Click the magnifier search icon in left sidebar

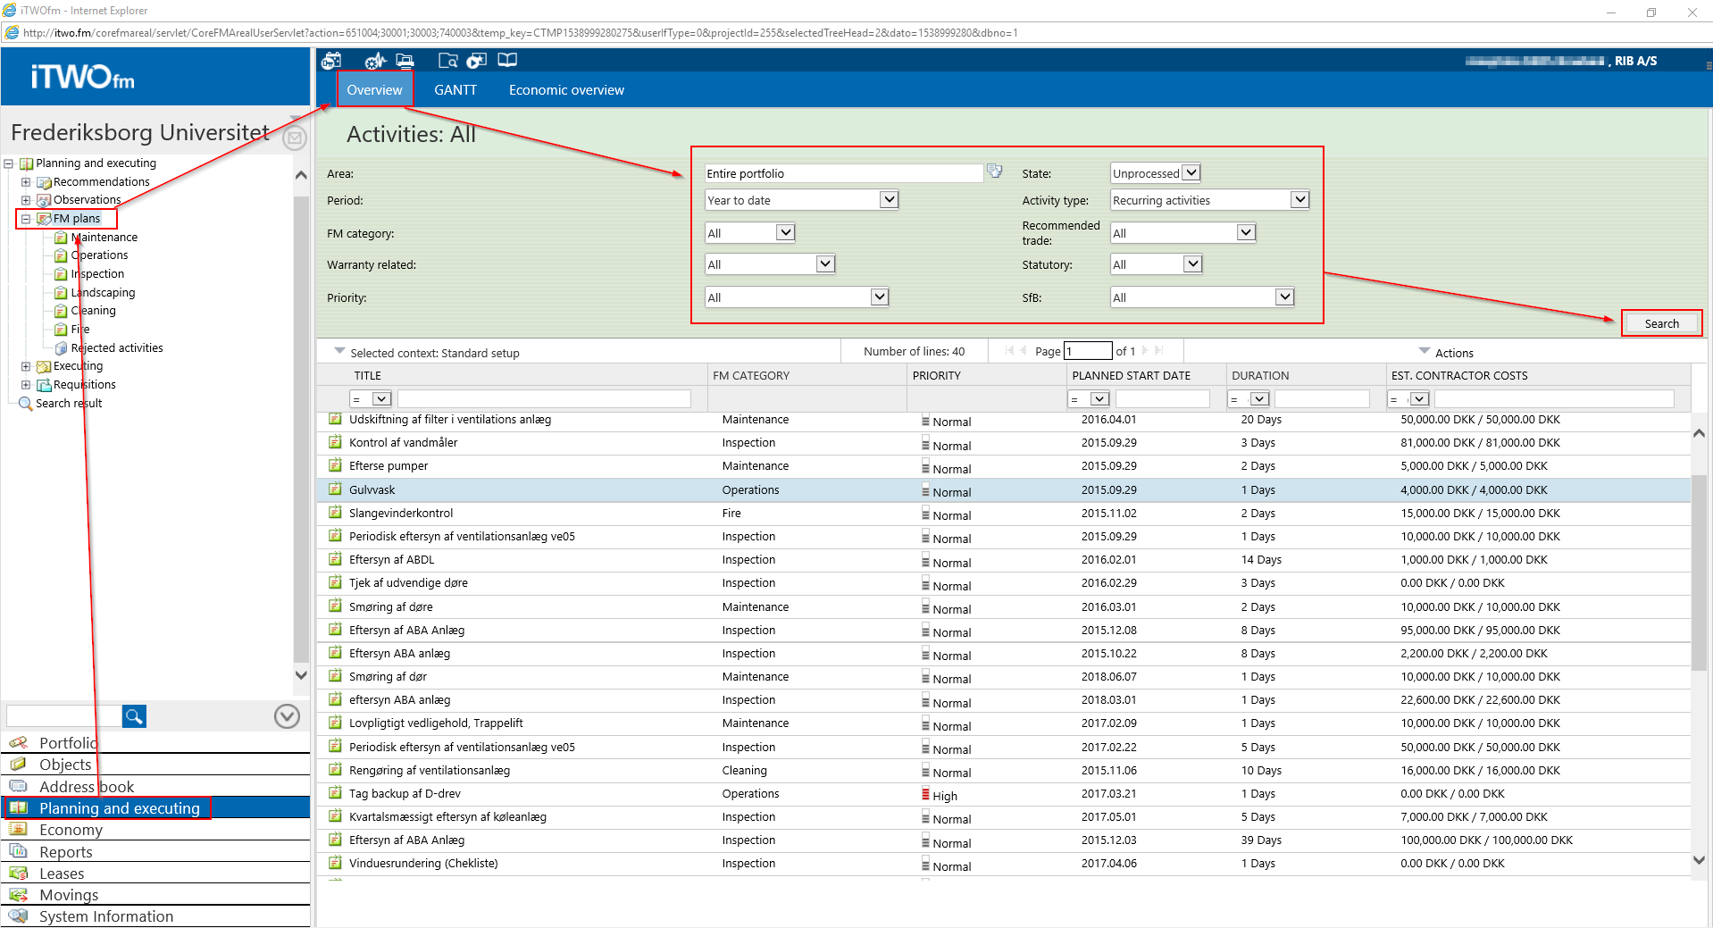click(x=133, y=715)
